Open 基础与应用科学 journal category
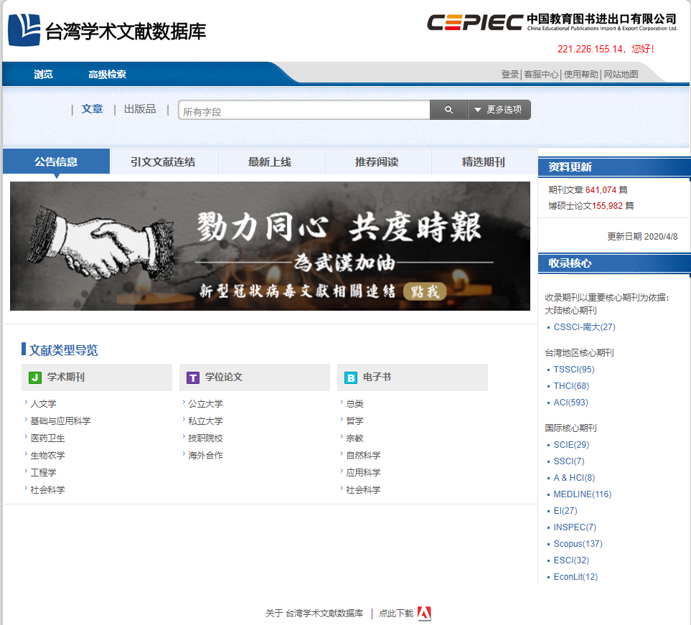Viewport: 691px width, 625px height. [60, 421]
